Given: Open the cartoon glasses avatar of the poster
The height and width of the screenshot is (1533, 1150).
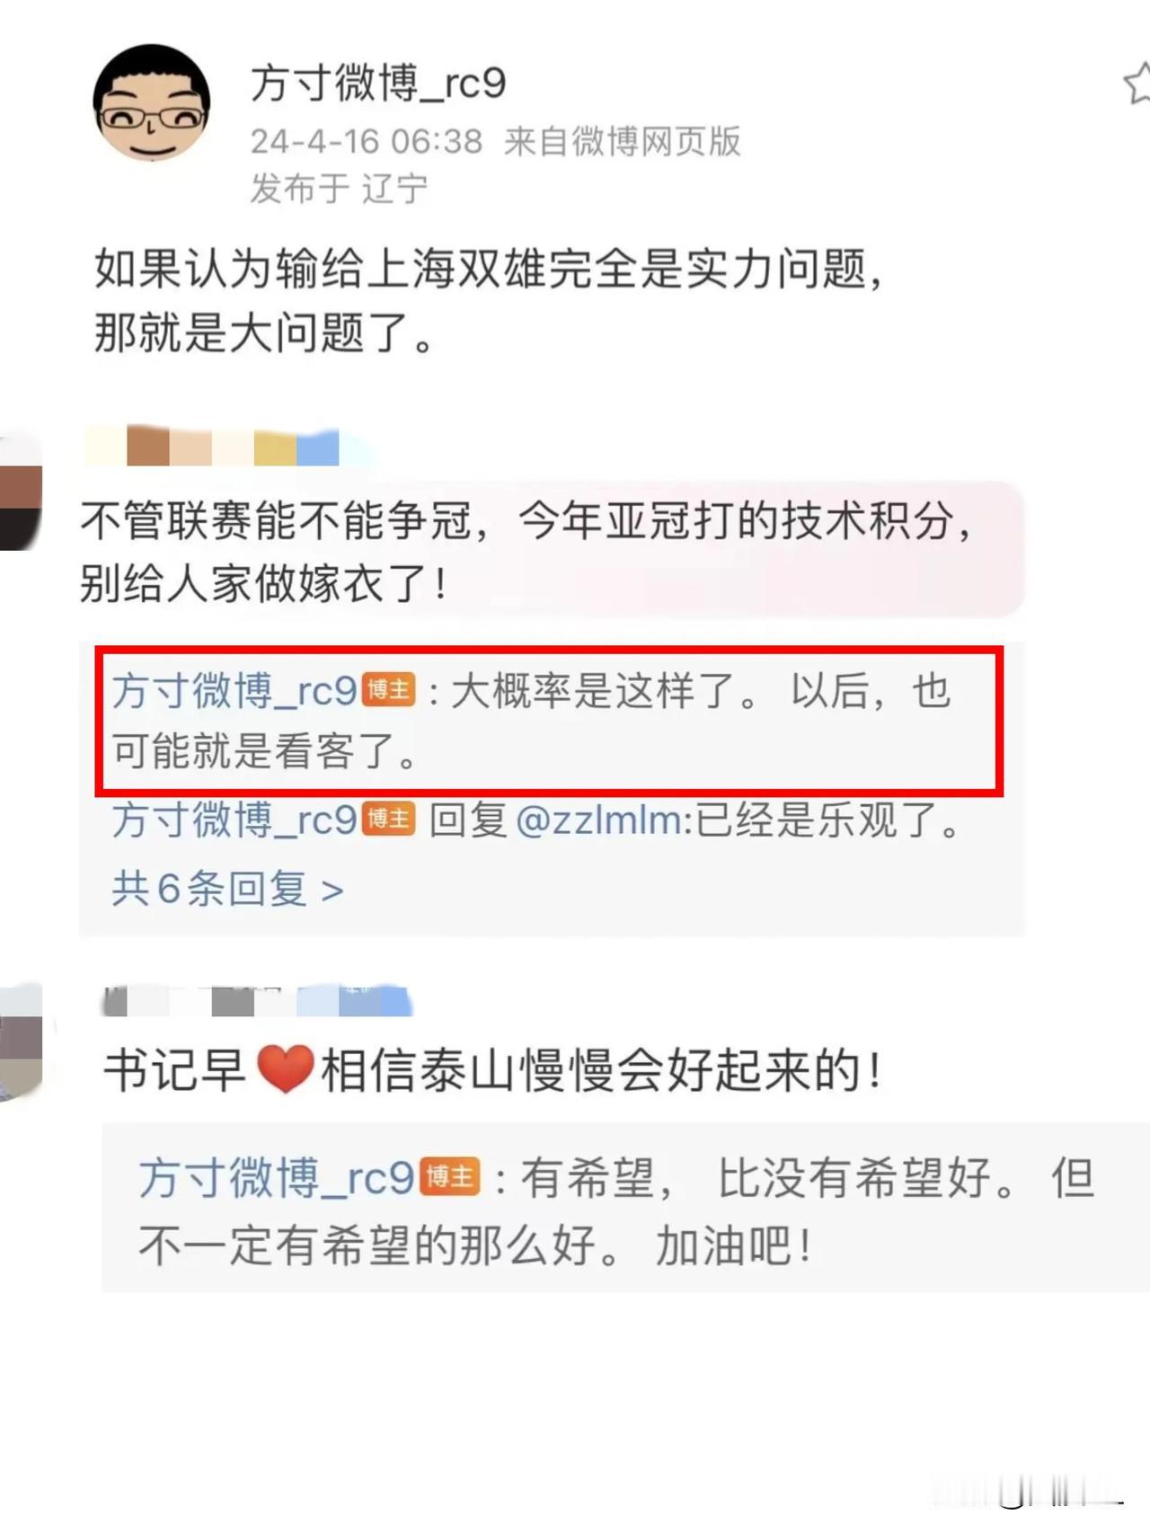Looking at the screenshot, I should coord(152,103).
